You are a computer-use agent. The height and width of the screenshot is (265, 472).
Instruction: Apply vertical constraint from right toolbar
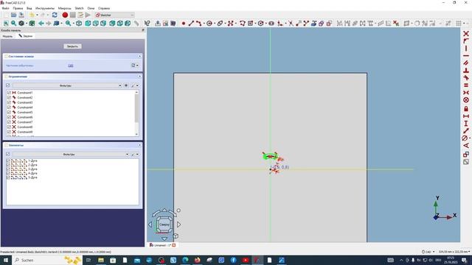tap(466, 48)
